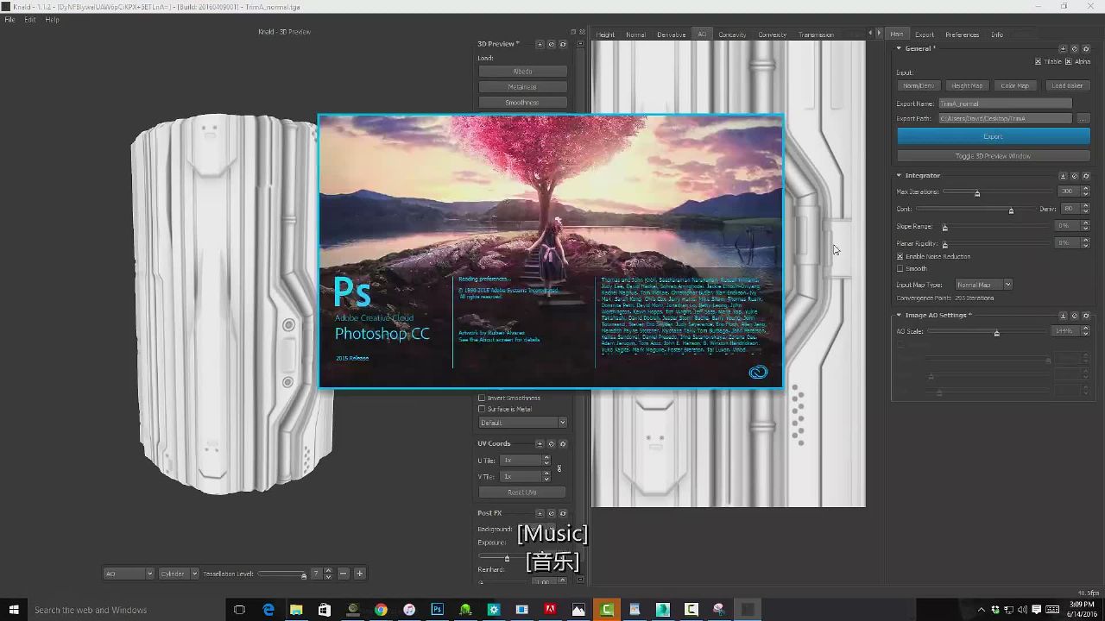Click save-preset icon in Image AO Settings header
Image resolution: width=1105 pixels, height=621 pixels.
click(x=1063, y=316)
